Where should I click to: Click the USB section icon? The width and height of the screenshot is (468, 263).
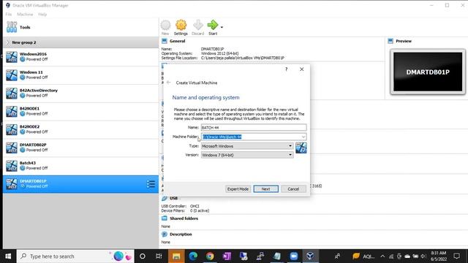pyautogui.click(x=165, y=198)
